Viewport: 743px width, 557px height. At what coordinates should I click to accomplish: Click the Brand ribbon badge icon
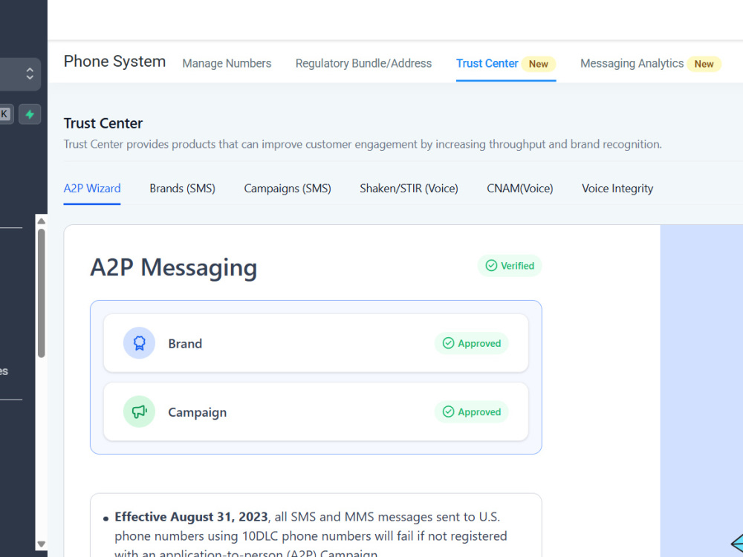pos(140,343)
